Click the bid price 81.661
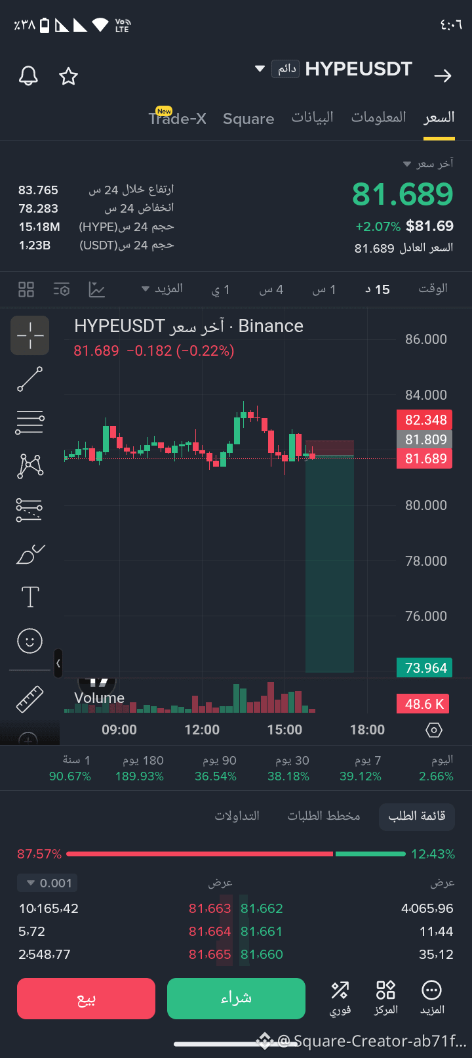The image size is (472, 1058). click(262, 932)
